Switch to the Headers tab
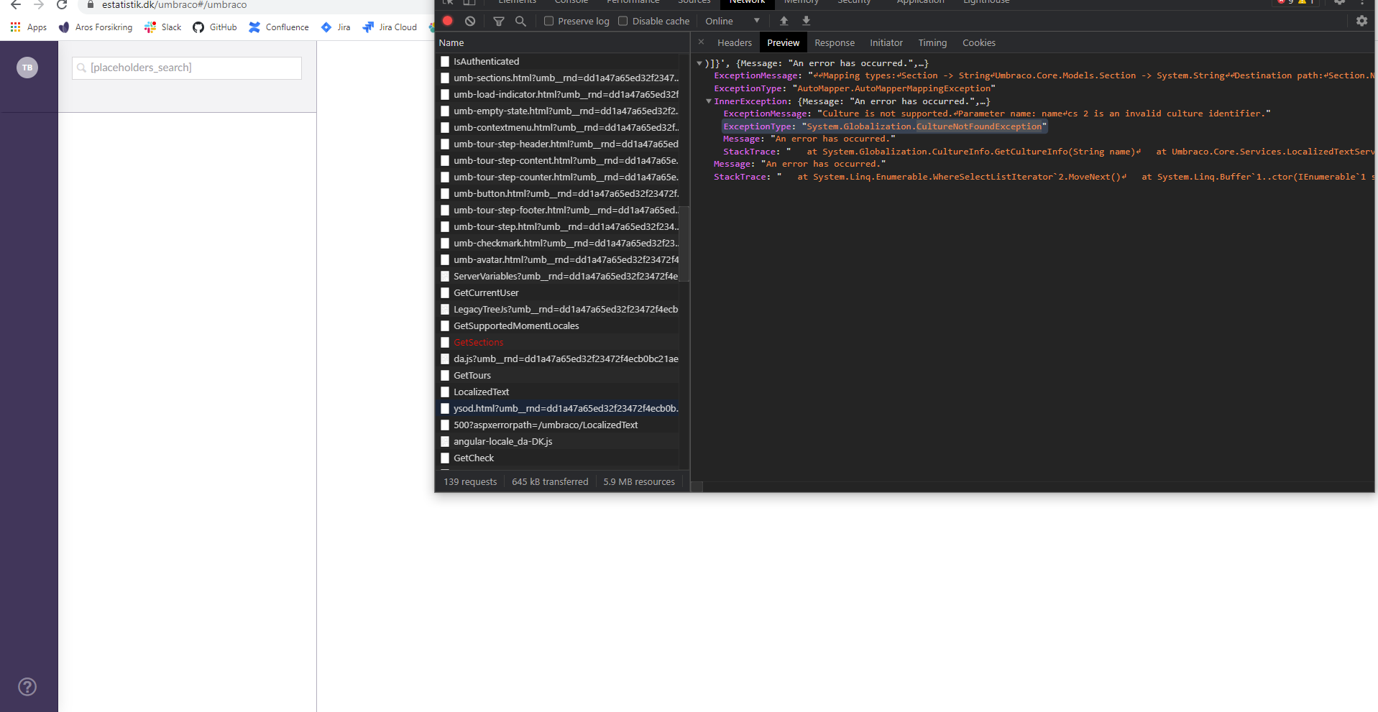 (734, 43)
